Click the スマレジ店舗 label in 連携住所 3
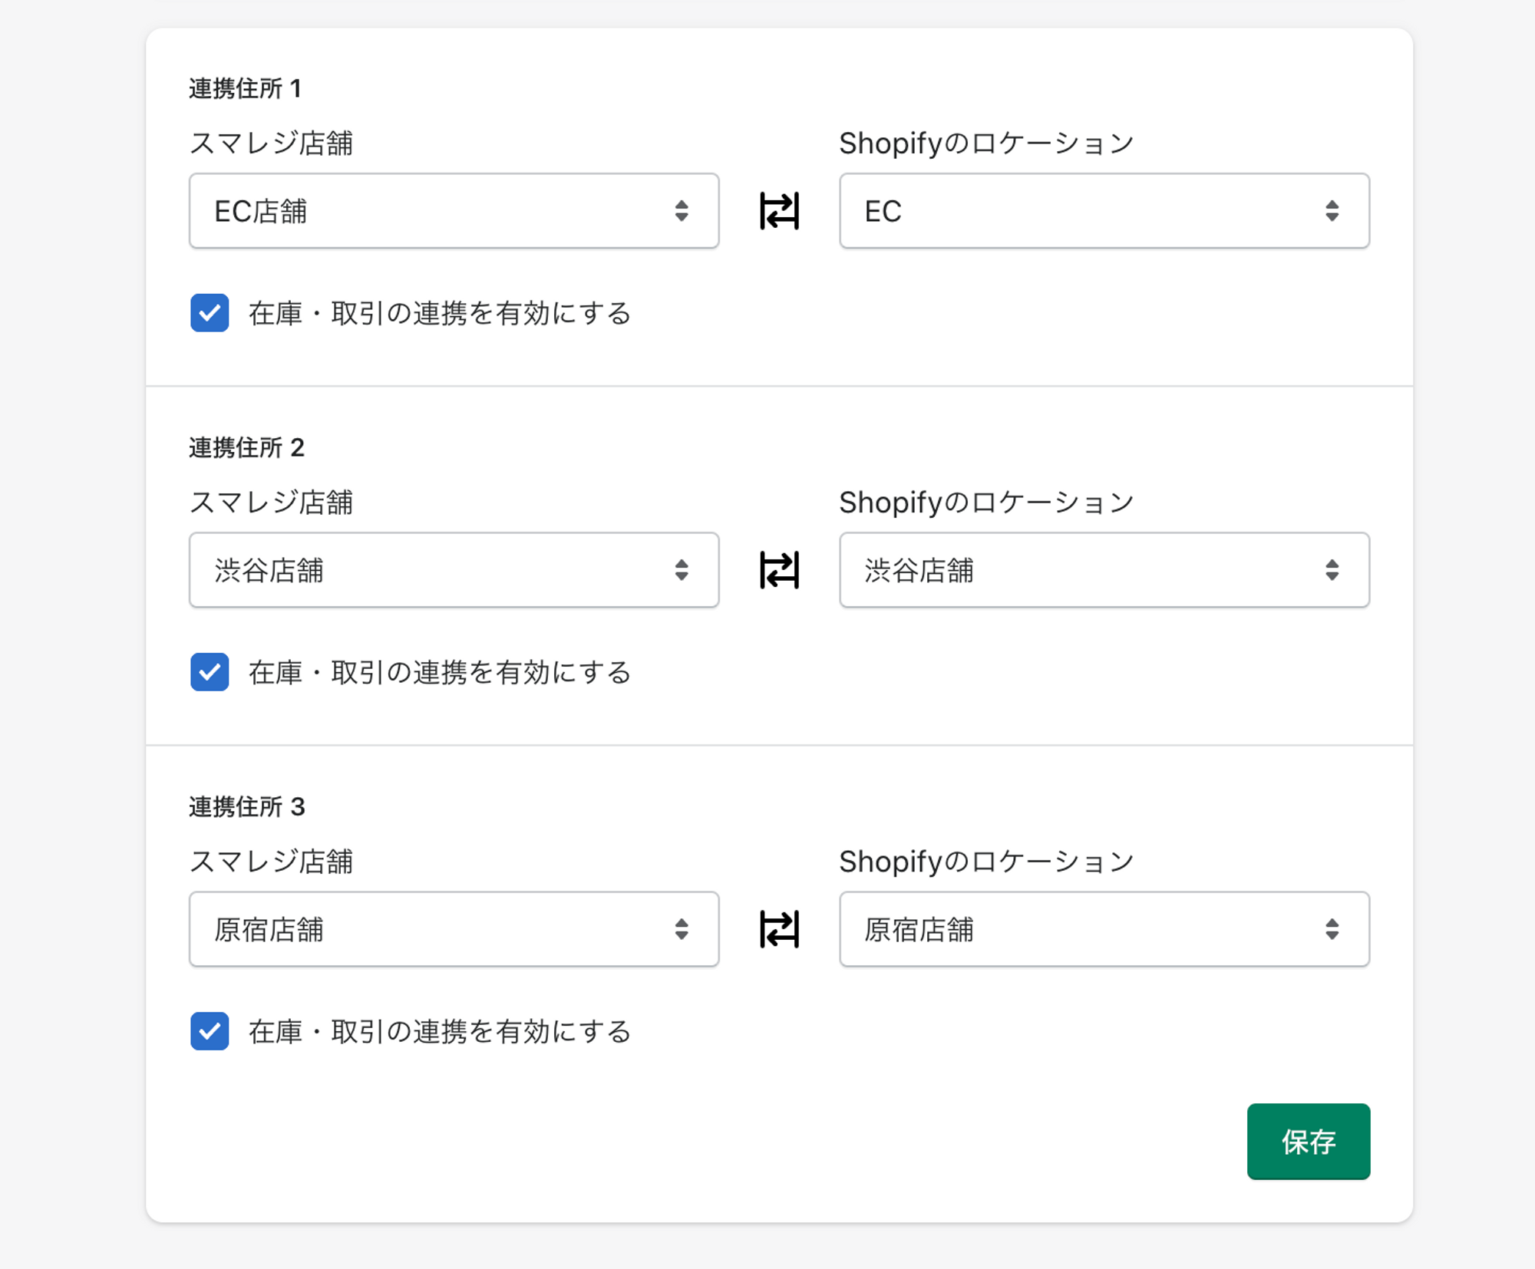This screenshot has width=1535, height=1269. 271,862
